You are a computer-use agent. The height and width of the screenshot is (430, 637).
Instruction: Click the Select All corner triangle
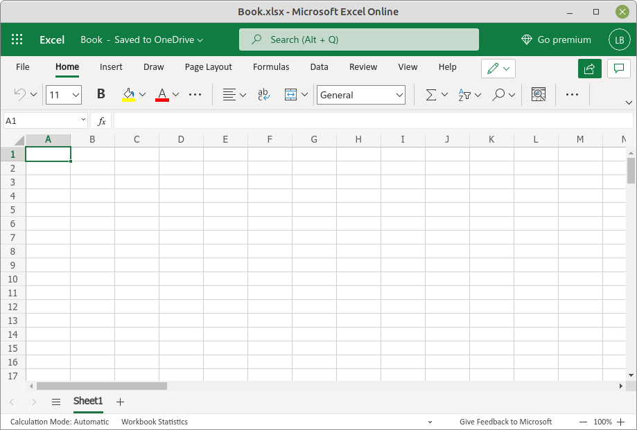[19, 141]
